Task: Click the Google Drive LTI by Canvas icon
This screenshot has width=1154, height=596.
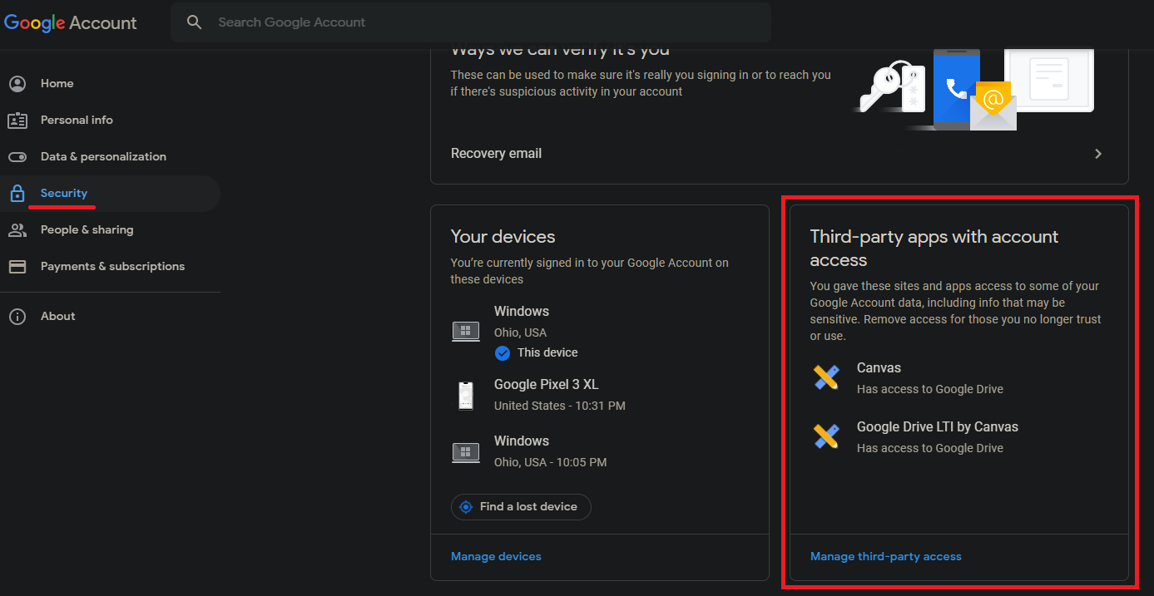Action: (x=826, y=436)
